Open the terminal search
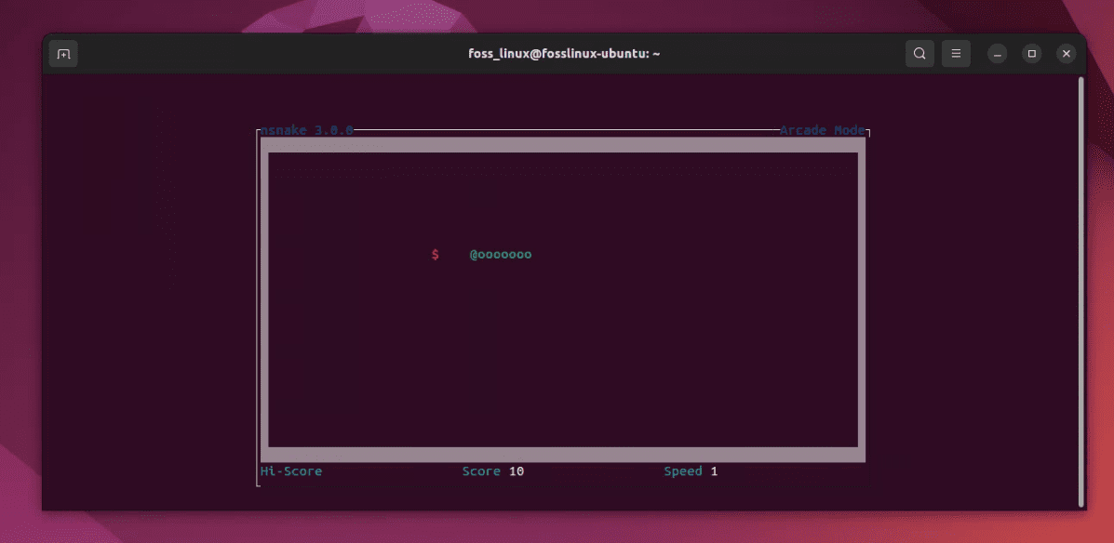This screenshot has width=1114, height=543. pyautogui.click(x=919, y=54)
